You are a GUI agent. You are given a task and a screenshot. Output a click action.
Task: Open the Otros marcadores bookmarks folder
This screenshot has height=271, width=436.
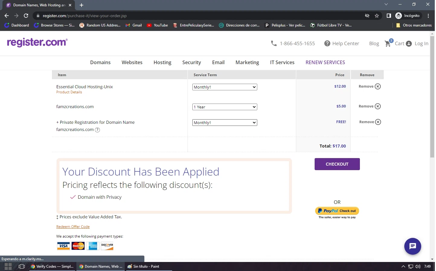(414, 25)
